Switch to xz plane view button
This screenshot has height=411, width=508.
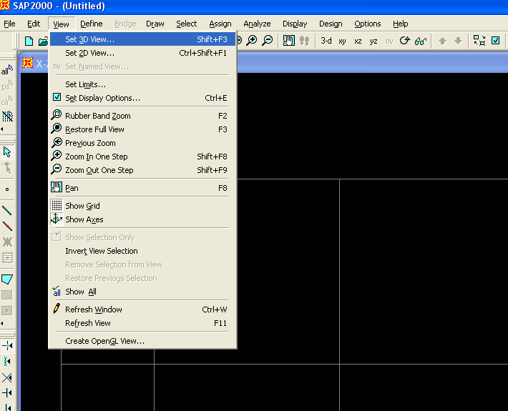pyautogui.click(x=358, y=41)
